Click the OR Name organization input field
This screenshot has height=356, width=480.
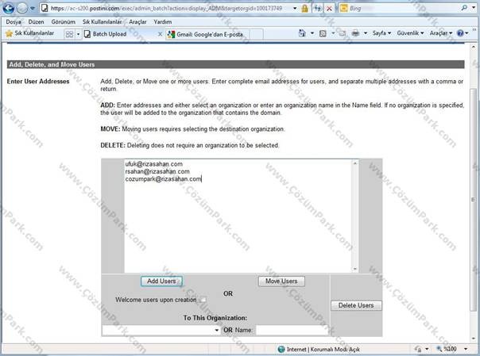292,330
